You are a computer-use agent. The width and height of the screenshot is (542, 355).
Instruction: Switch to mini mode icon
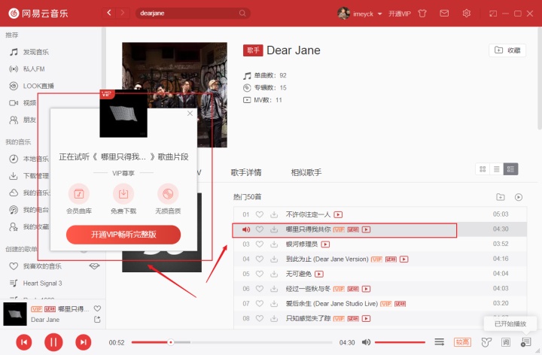pyautogui.click(x=493, y=14)
